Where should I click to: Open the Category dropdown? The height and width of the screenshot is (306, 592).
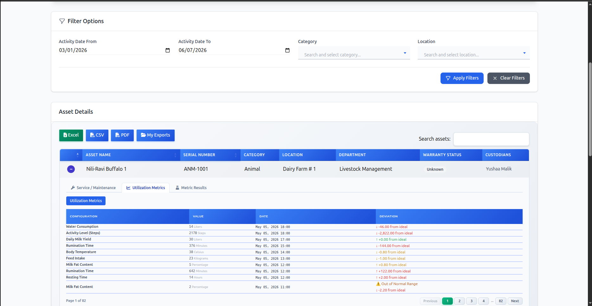pyautogui.click(x=354, y=53)
